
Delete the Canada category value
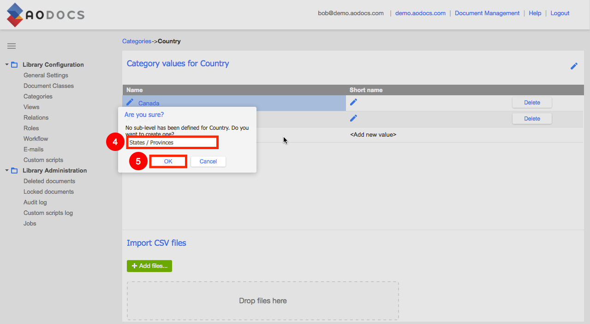tap(532, 103)
